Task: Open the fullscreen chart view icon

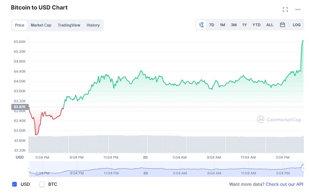Action: tap(285, 9)
